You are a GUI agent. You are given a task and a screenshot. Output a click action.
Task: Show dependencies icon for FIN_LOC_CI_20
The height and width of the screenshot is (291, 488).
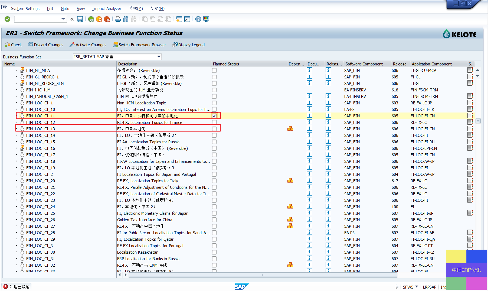(290, 180)
